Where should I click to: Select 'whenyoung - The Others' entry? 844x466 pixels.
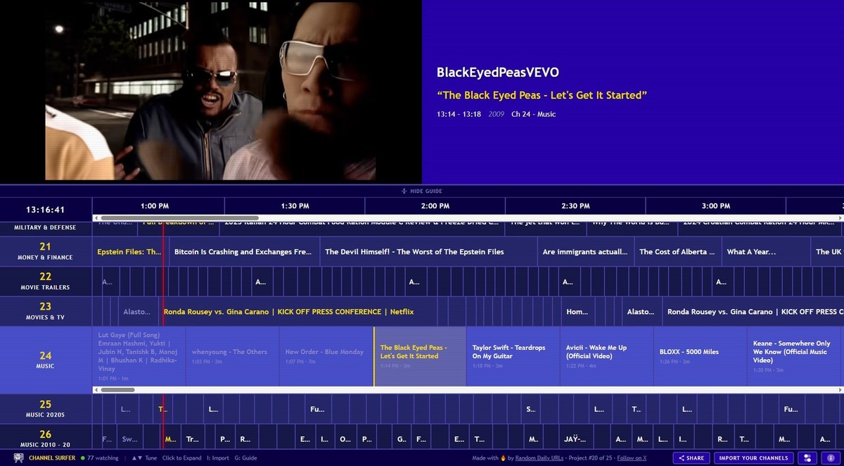pos(232,356)
